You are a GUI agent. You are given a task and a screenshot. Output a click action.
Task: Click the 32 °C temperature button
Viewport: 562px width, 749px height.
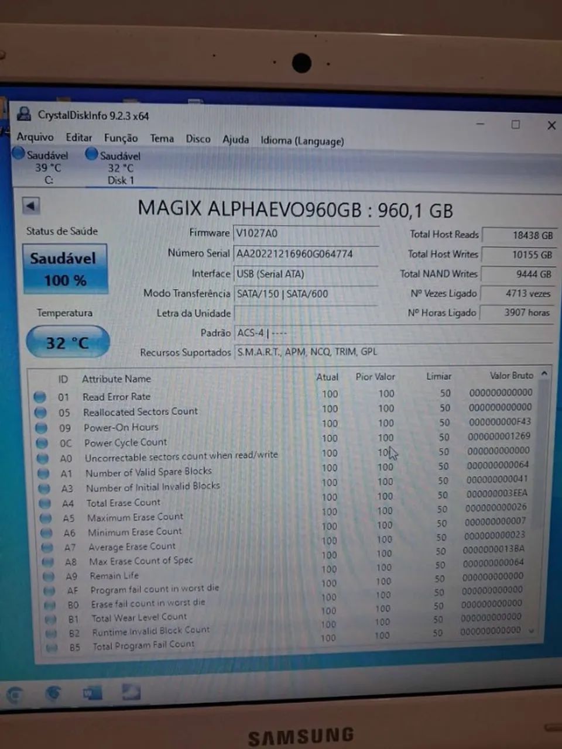click(68, 342)
